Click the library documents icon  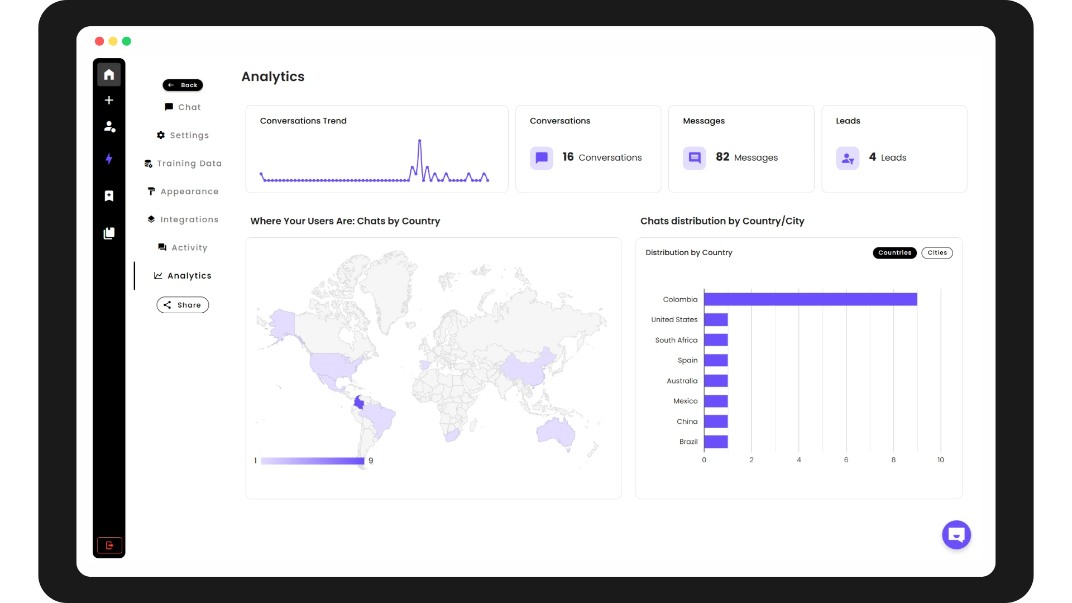click(109, 233)
